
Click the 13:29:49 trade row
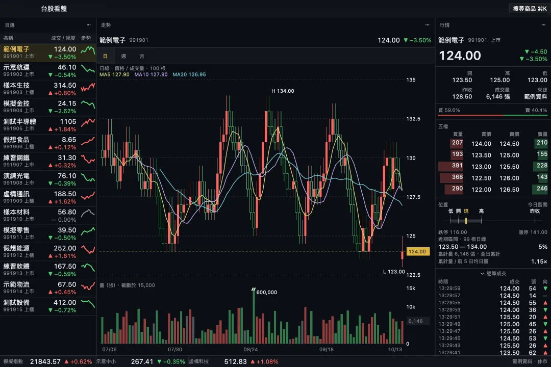[493, 324]
